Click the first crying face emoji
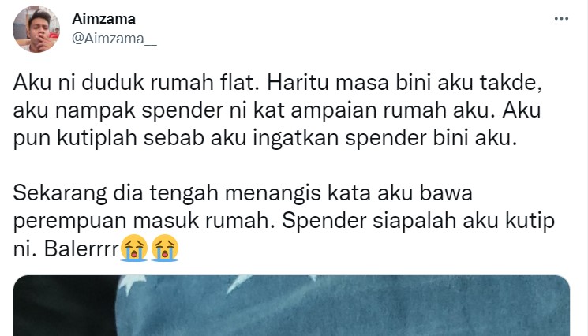 coord(134,248)
